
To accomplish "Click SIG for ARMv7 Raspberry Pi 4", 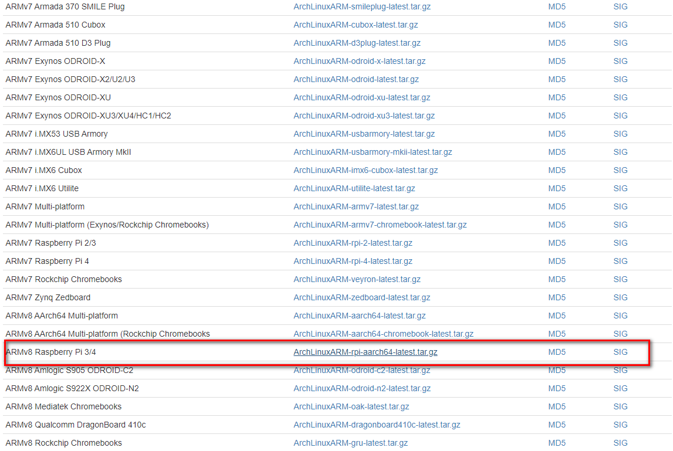I will 620,261.
